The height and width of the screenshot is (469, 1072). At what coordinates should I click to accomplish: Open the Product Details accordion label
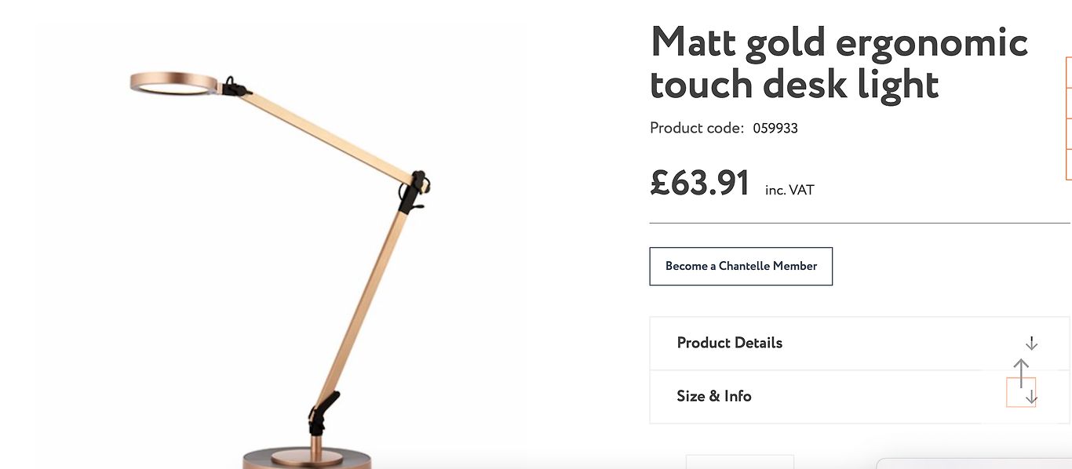coord(729,343)
